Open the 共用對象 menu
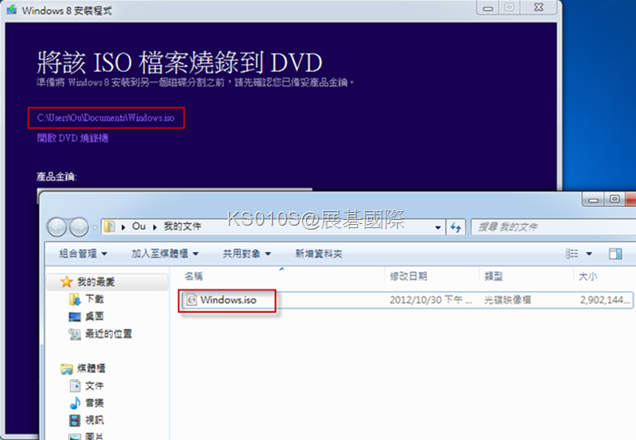 (x=246, y=254)
